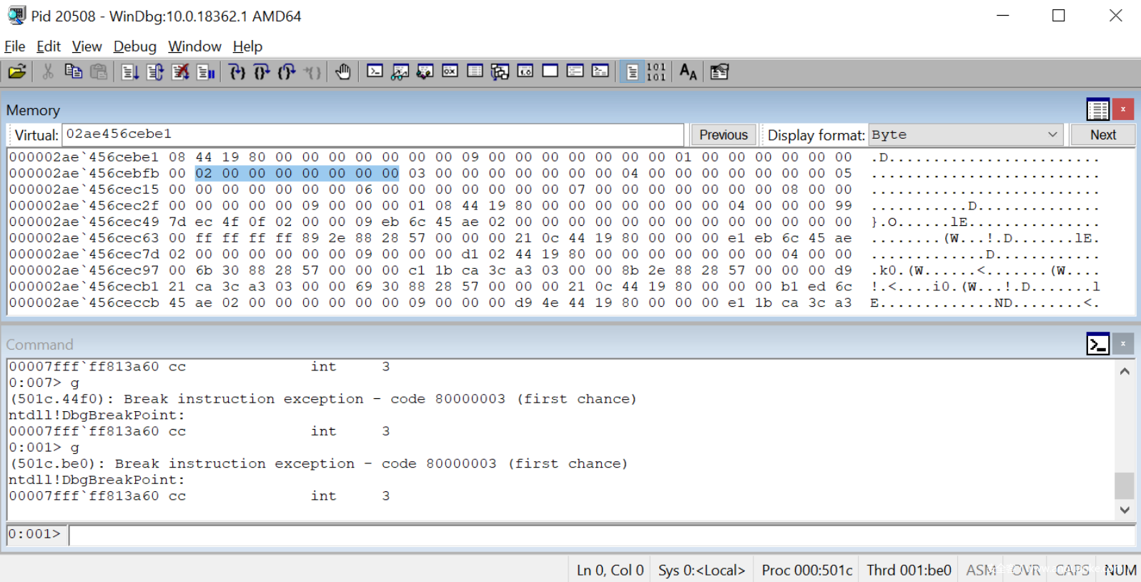This screenshot has height=582, width=1141.
Task: Click the Run to Cursor toolbar icon
Action: coord(312,71)
